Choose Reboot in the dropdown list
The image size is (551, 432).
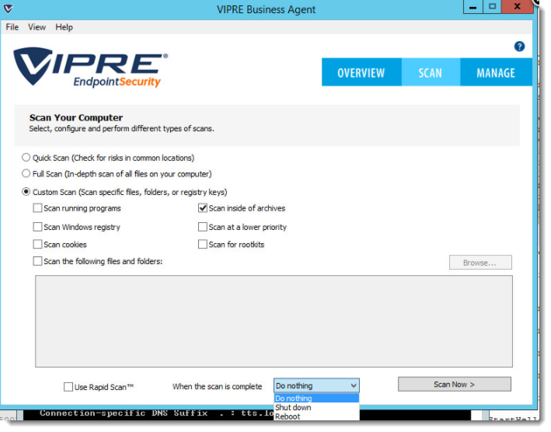[316, 416]
